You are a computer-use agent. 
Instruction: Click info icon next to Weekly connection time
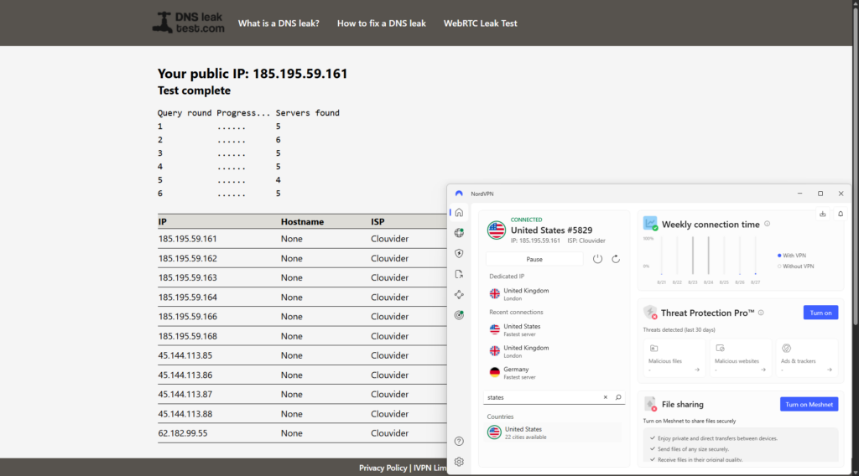767,224
